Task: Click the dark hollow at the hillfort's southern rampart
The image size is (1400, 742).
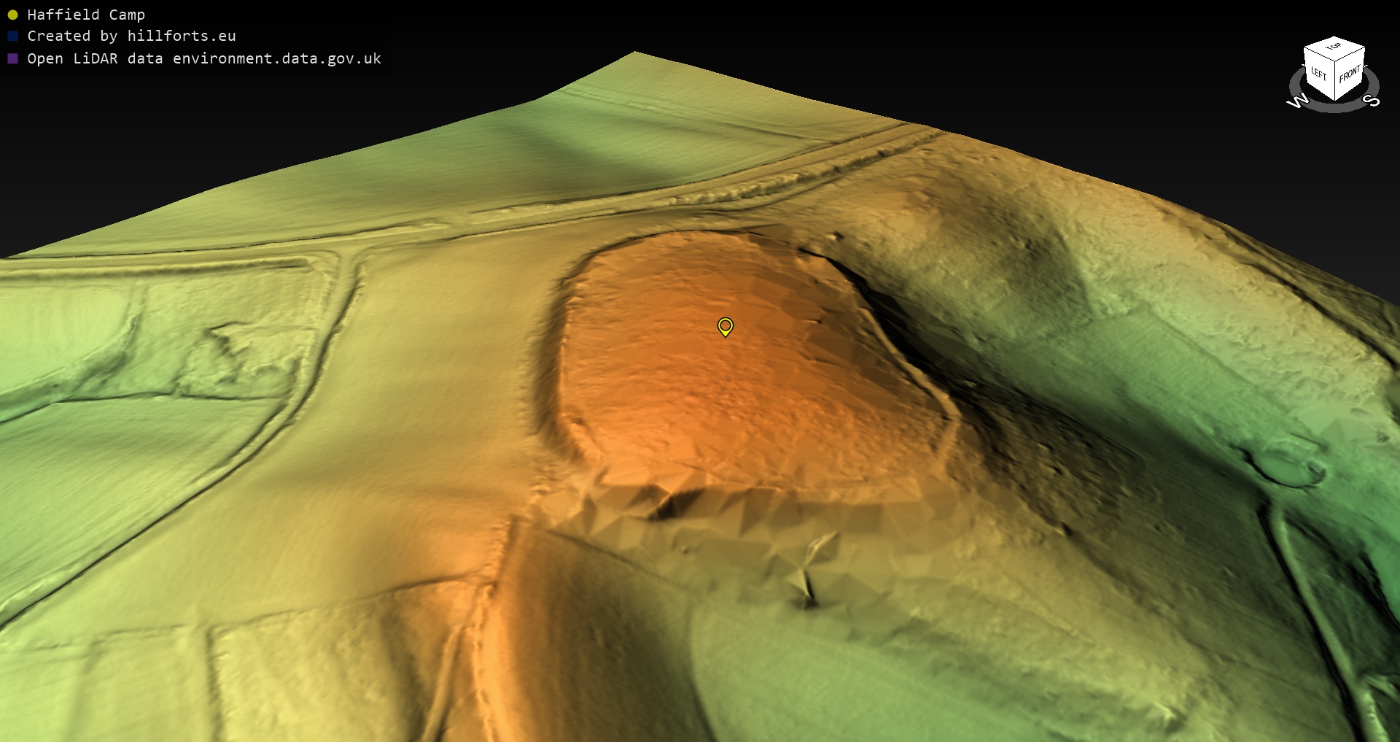Action: tap(674, 503)
